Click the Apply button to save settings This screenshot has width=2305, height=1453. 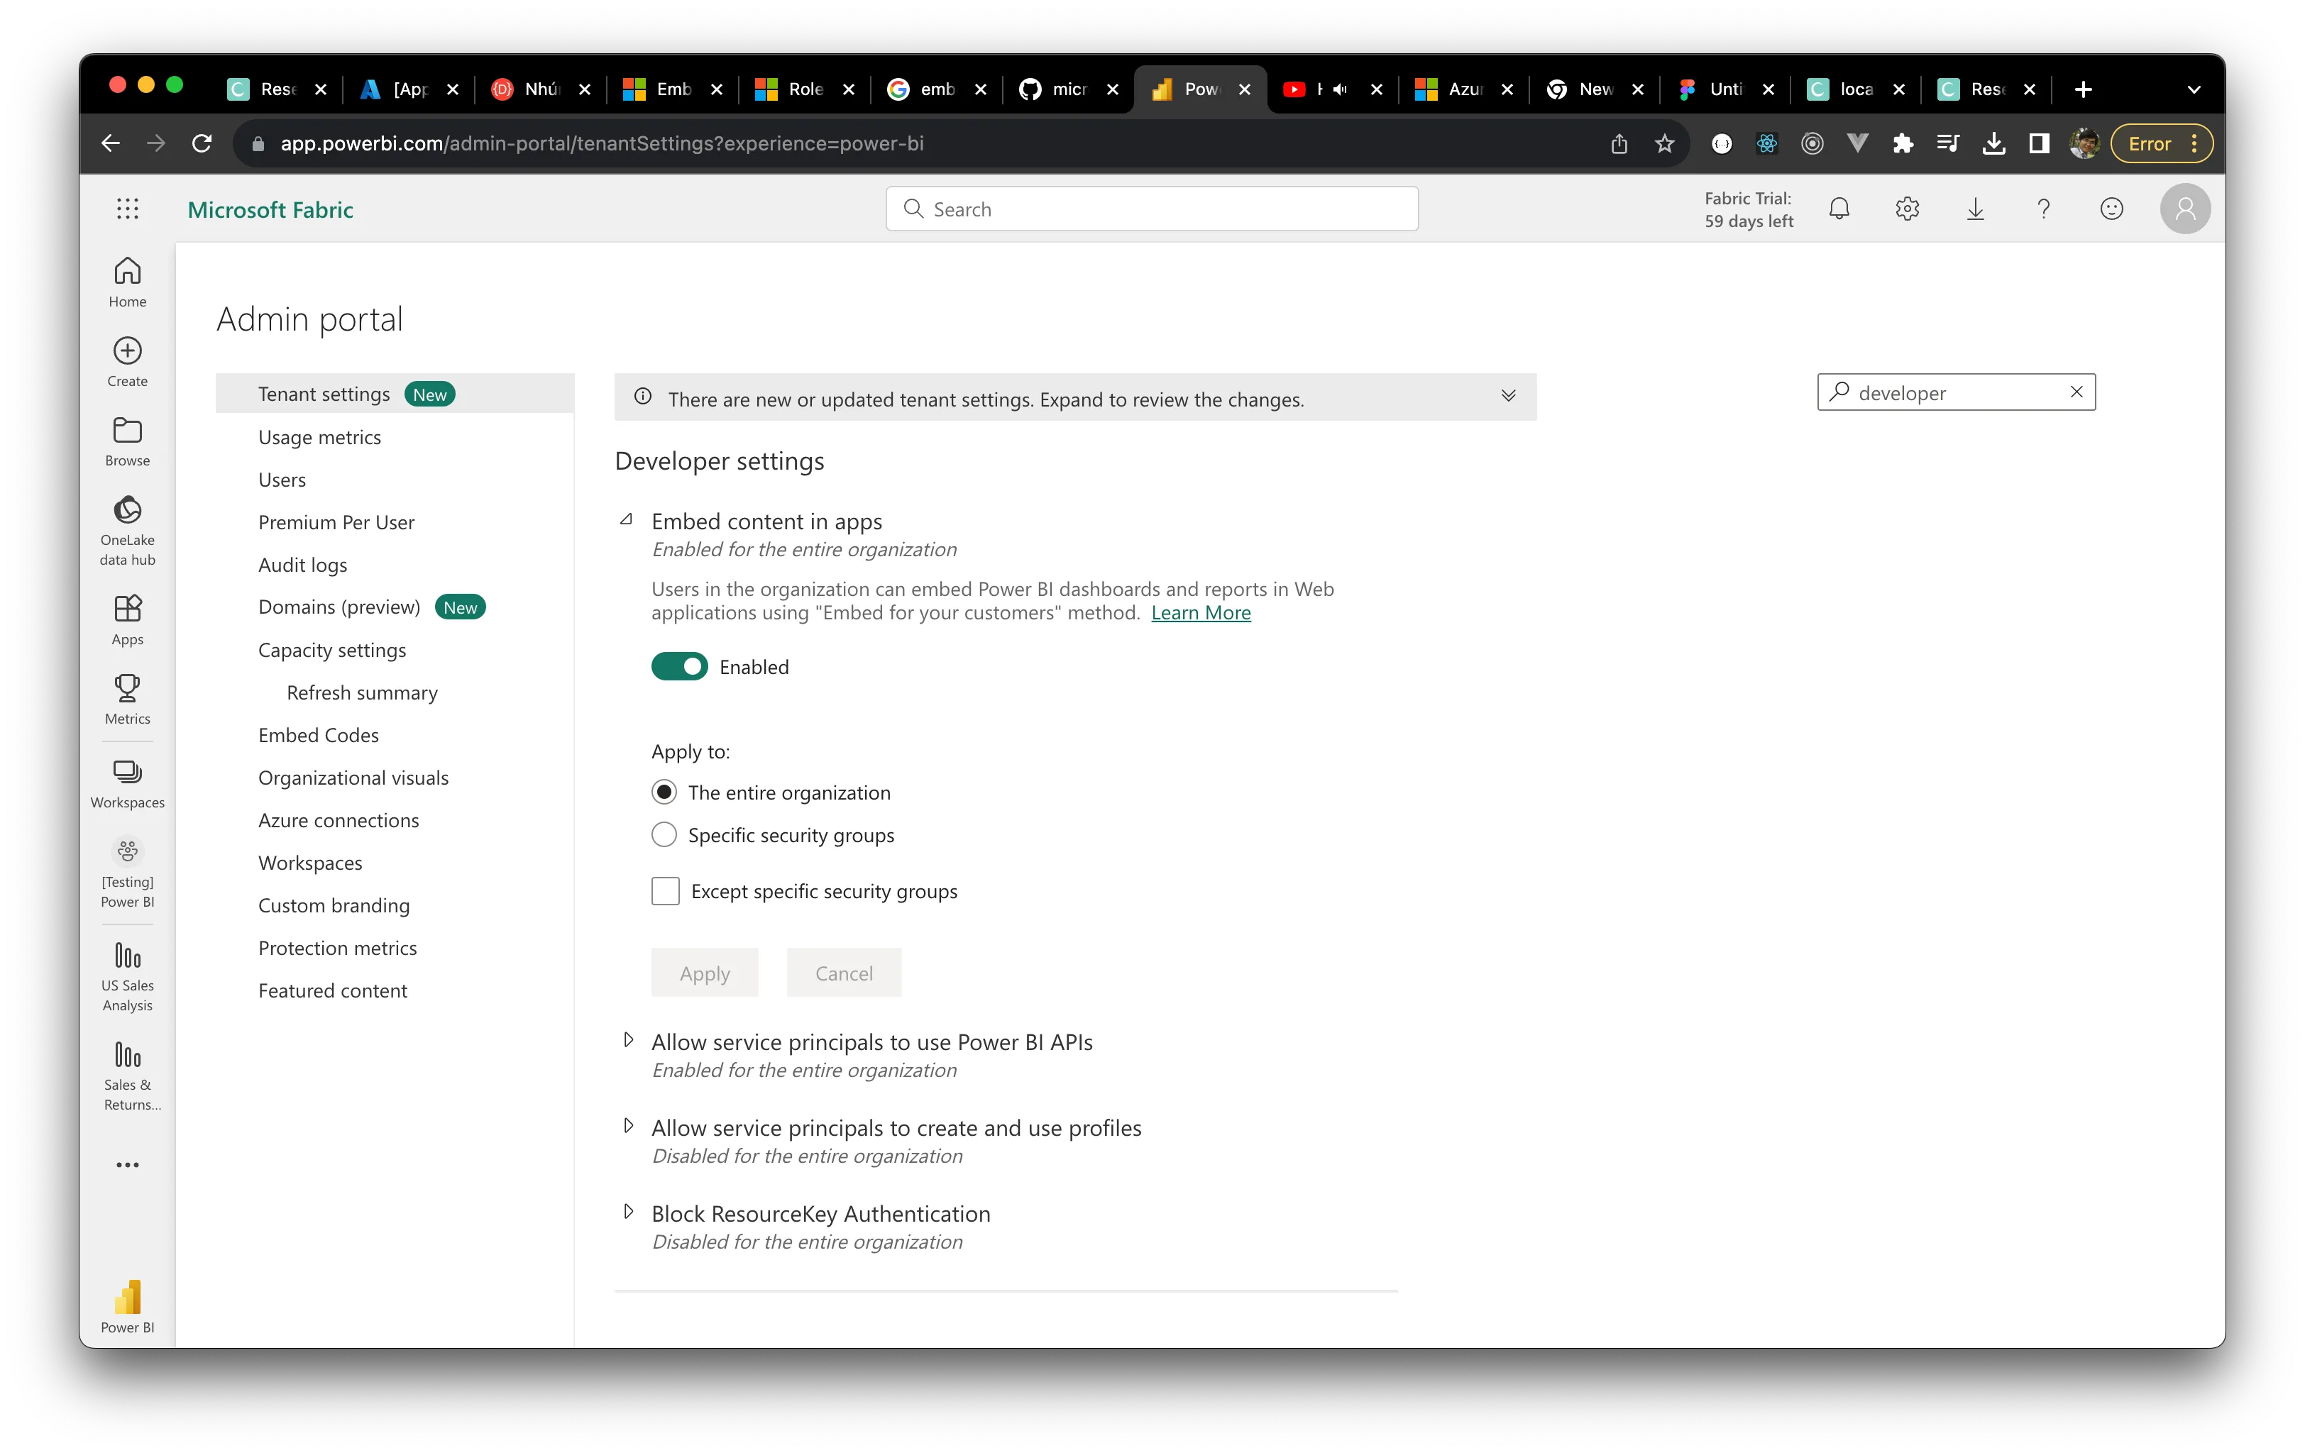703,973
